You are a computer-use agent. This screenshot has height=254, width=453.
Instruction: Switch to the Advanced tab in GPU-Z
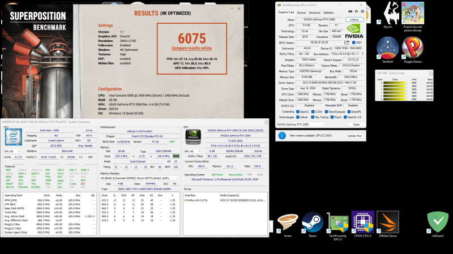tap(314, 12)
